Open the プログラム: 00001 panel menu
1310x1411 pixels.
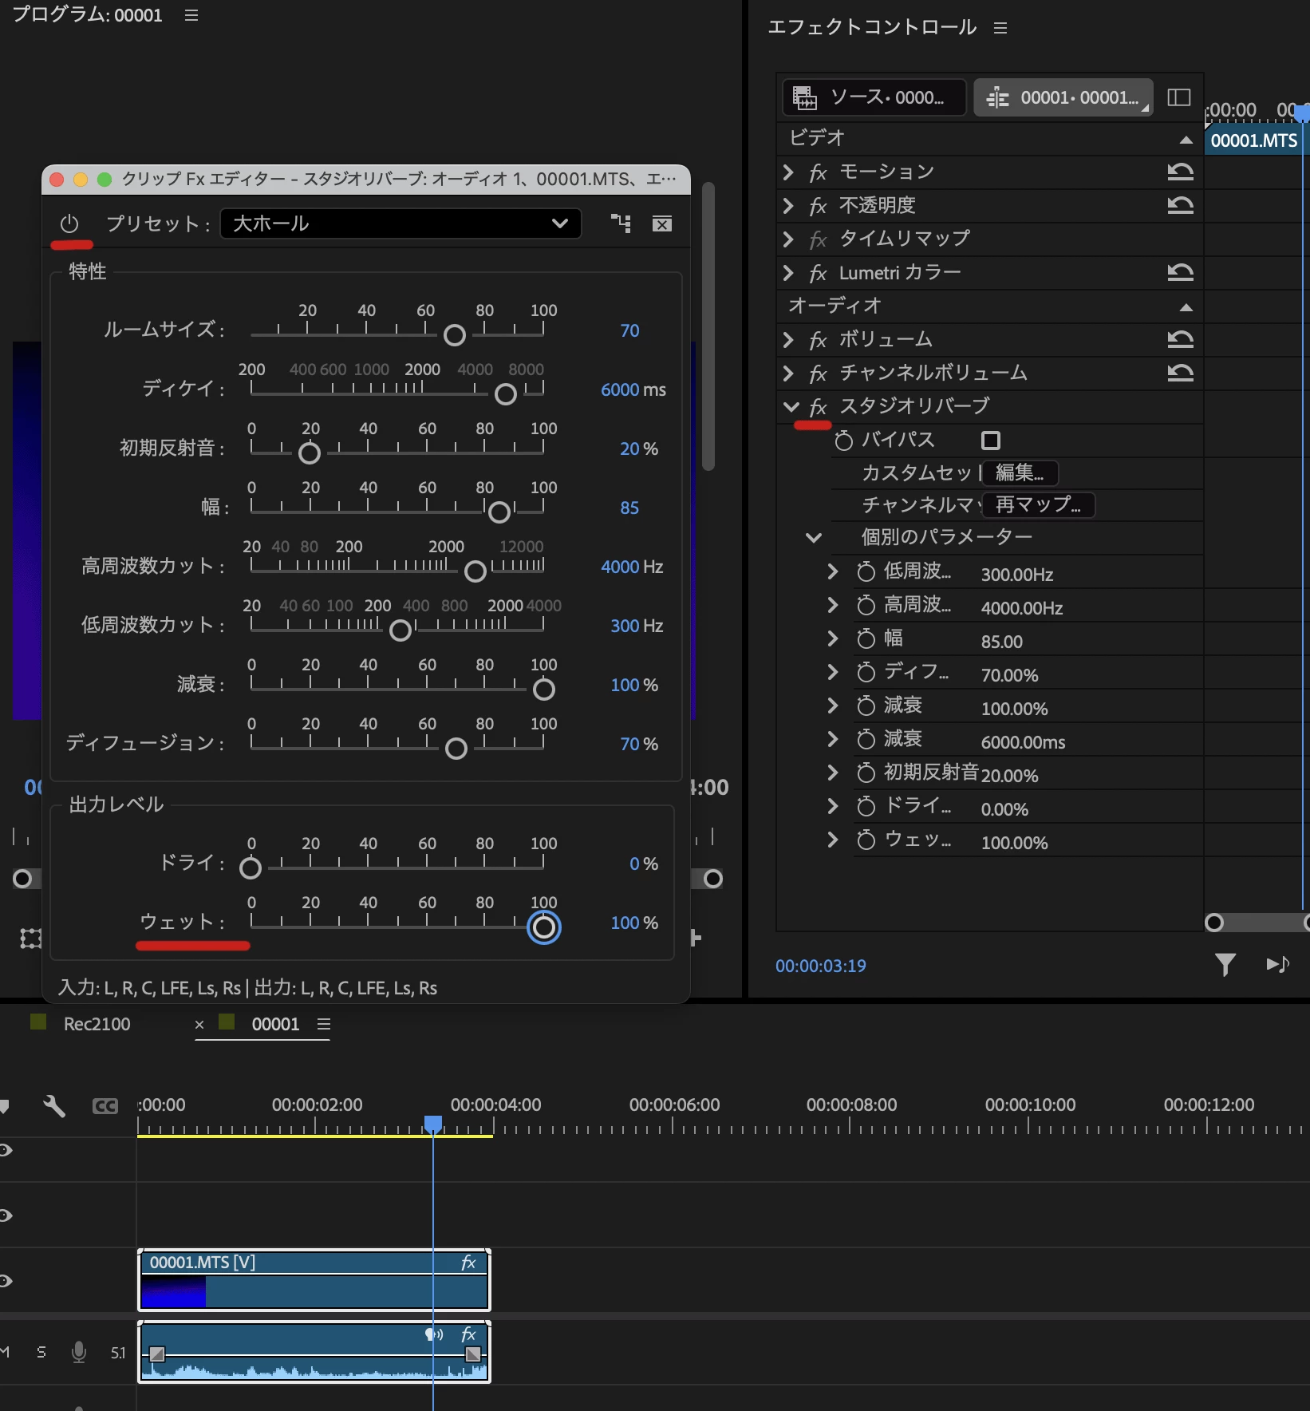coord(191,15)
